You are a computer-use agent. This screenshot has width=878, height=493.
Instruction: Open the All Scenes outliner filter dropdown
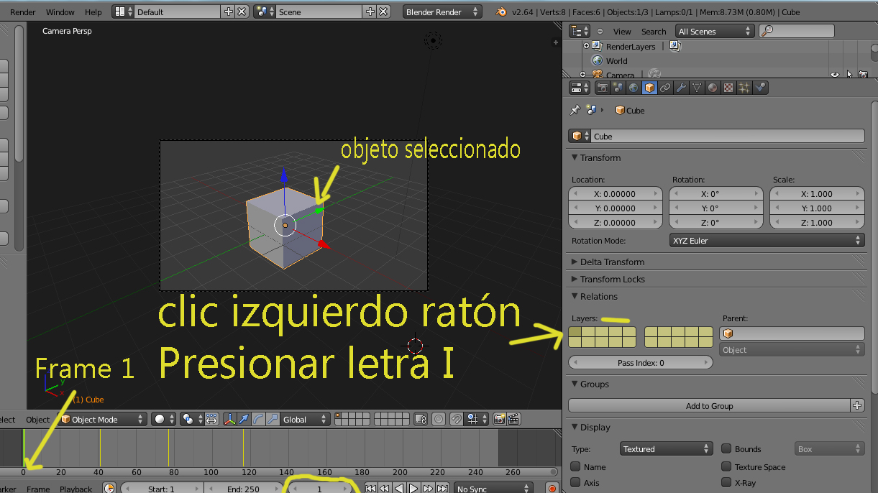coord(715,31)
